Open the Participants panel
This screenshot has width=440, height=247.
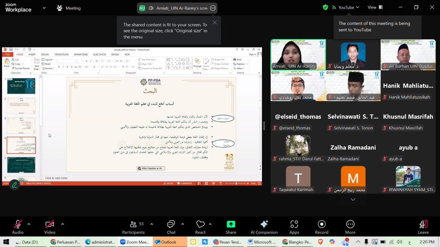pos(133,227)
